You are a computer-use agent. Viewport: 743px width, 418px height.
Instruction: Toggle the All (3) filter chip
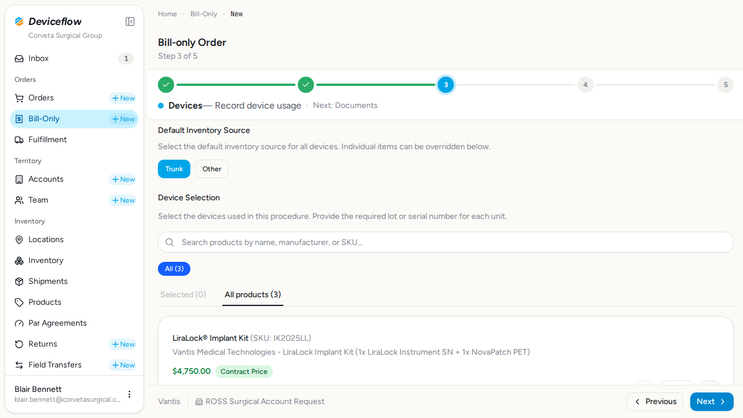pos(174,269)
